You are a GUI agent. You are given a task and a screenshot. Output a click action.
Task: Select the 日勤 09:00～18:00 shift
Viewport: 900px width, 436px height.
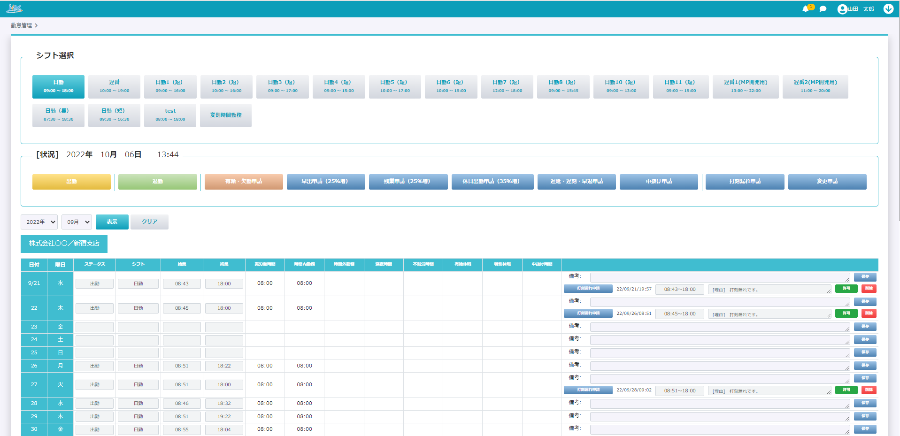click(x=58, y=86)
